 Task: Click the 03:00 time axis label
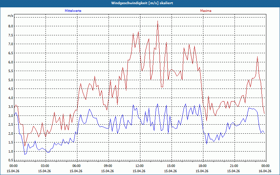45,166
